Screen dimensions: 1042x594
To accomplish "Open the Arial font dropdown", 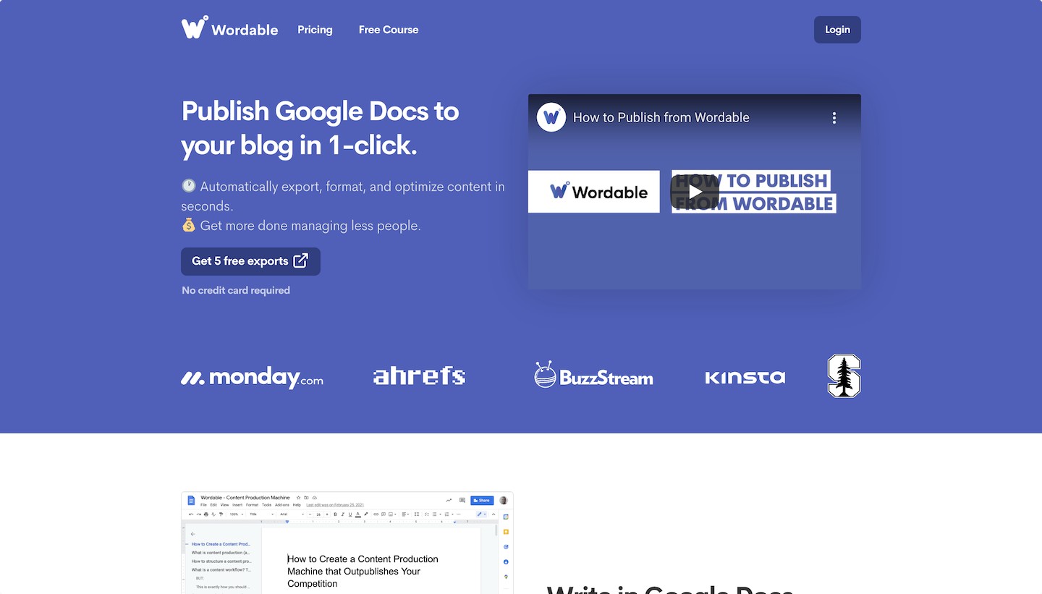I will pyautogui.click(x=292, y=514).
